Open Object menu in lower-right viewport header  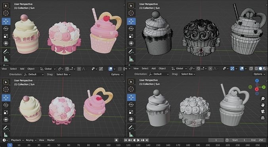tap(162, 68)
